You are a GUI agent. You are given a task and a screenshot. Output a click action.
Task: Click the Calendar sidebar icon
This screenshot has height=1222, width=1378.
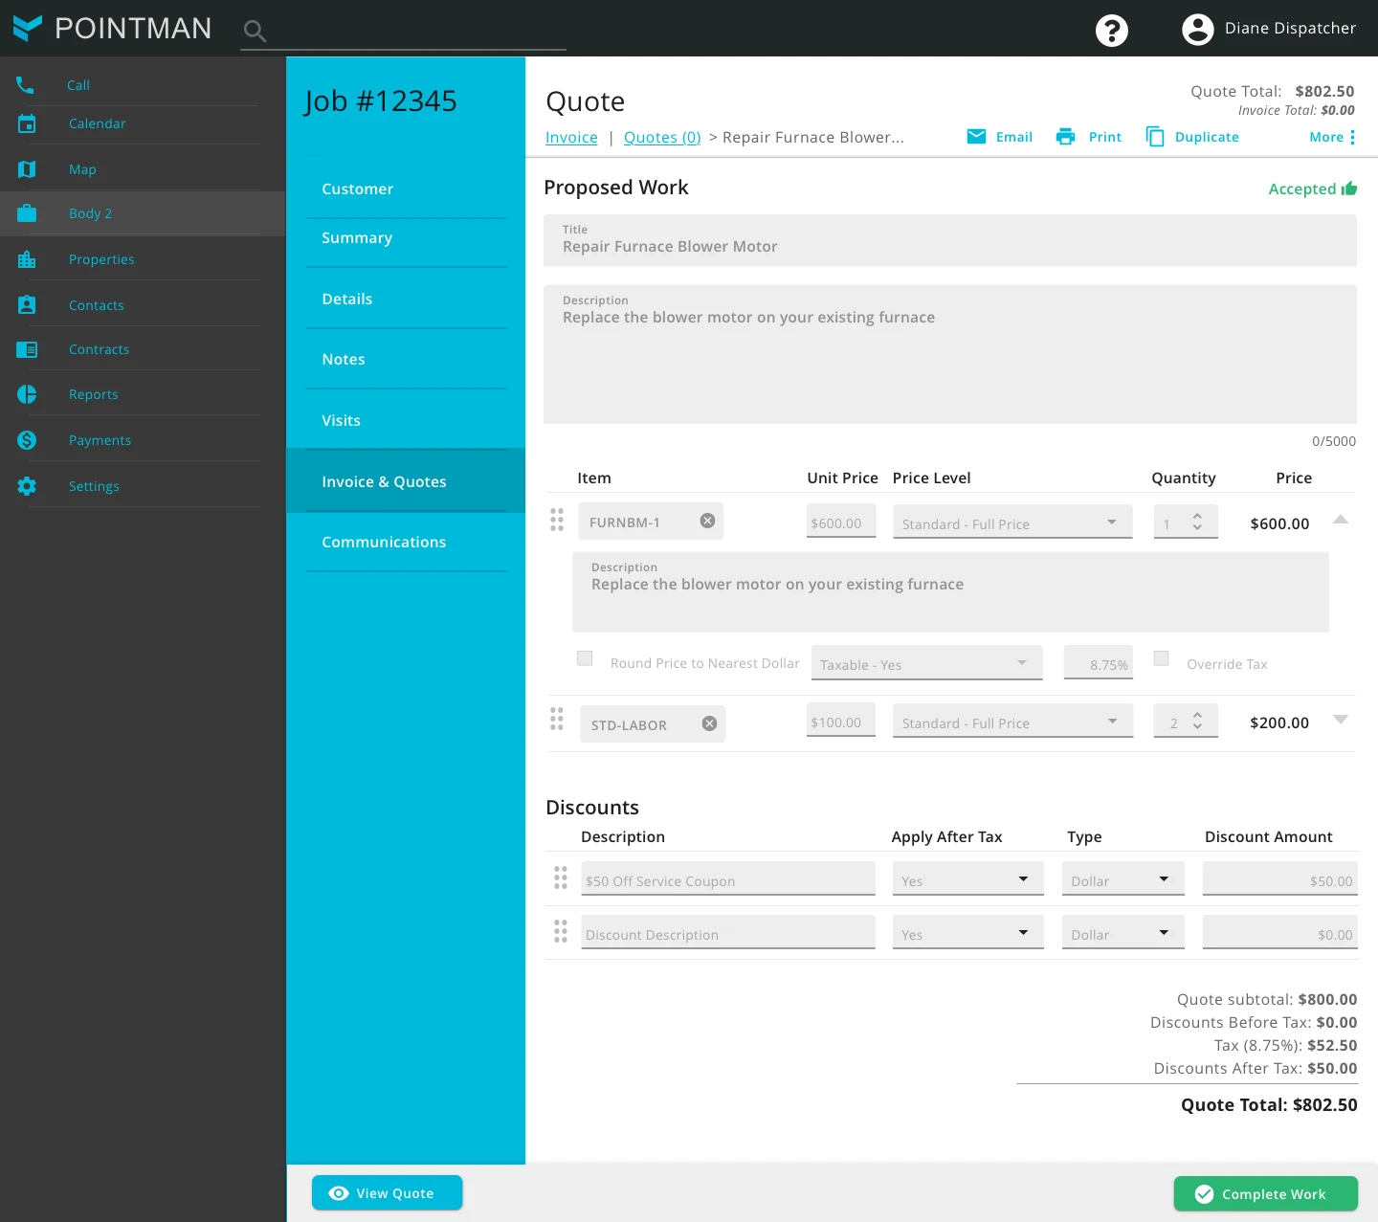tap(27, 123)
